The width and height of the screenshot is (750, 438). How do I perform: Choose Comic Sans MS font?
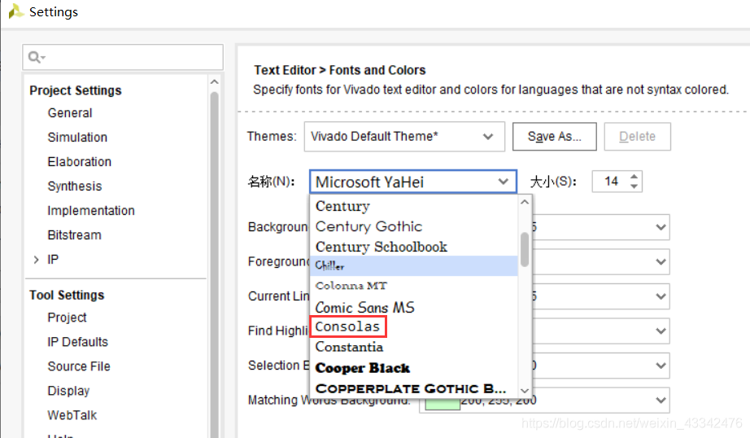(x=414, y=307)
